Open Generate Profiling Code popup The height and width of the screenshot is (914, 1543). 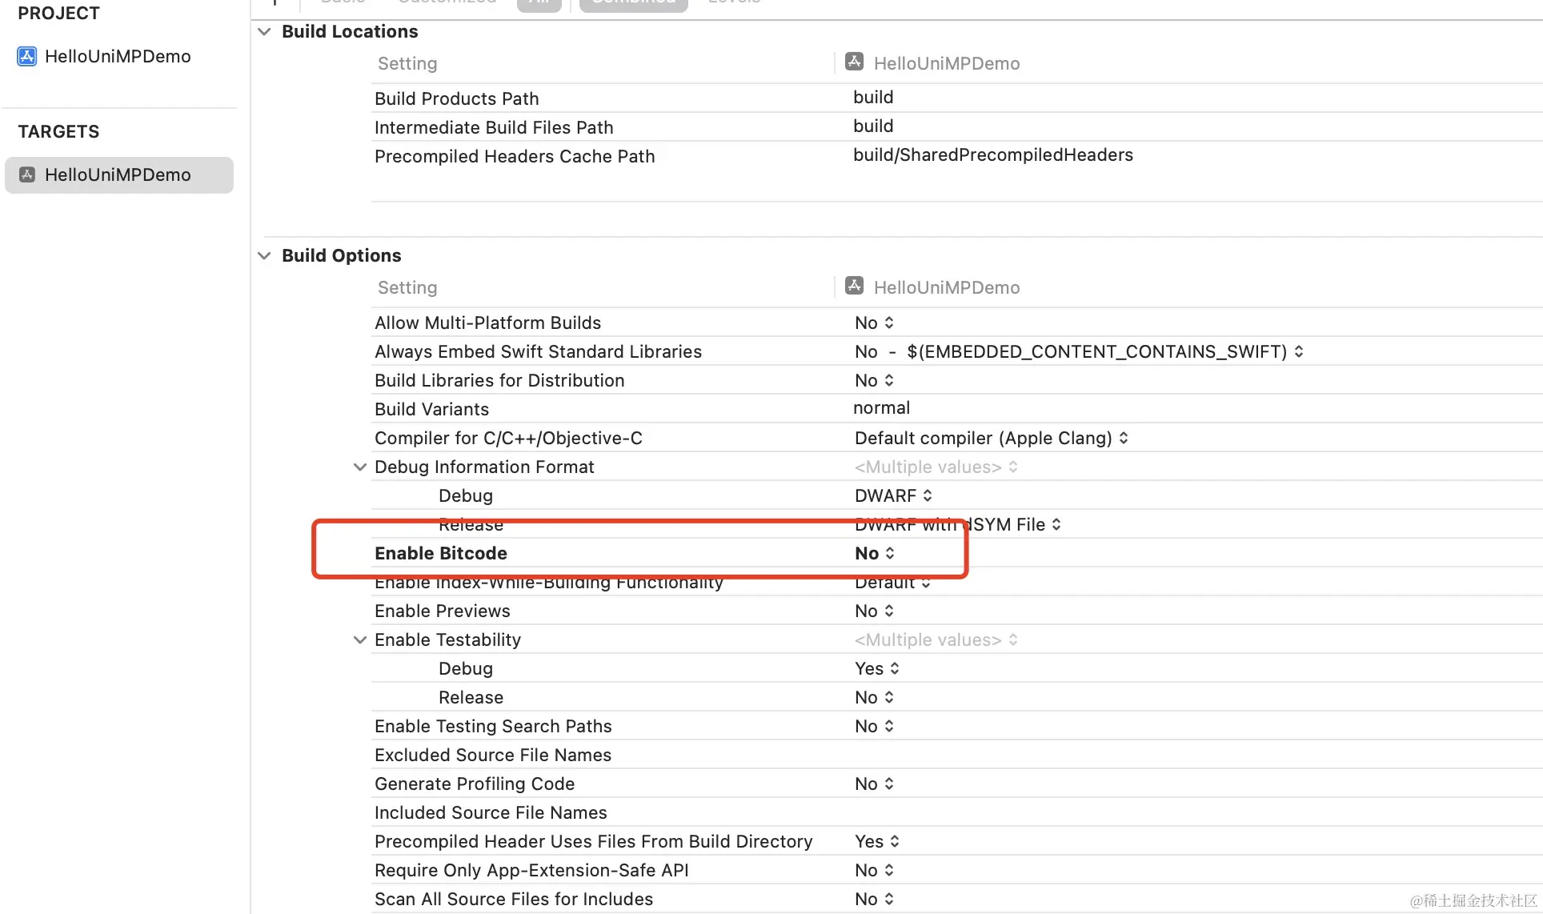tap(874, 784)
